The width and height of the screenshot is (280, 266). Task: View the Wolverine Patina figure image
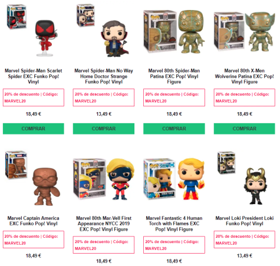point(245,31)
